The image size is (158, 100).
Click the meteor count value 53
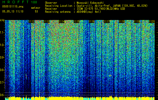36,11
